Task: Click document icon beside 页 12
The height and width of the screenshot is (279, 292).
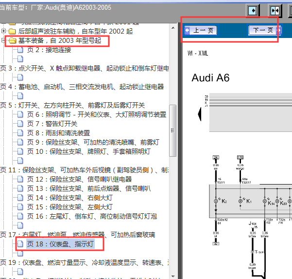Action: [20, 179]
